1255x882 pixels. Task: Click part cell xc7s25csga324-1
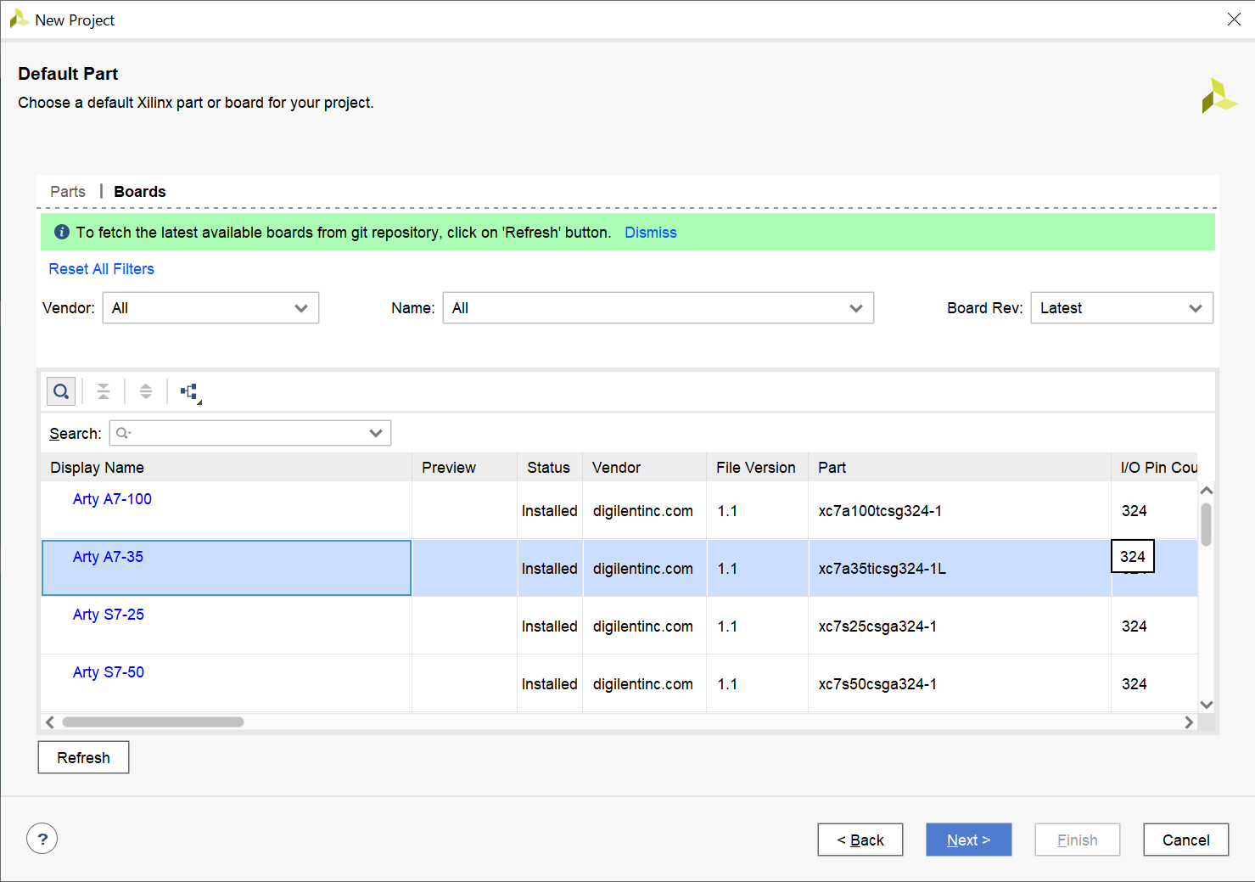(877, 626)
